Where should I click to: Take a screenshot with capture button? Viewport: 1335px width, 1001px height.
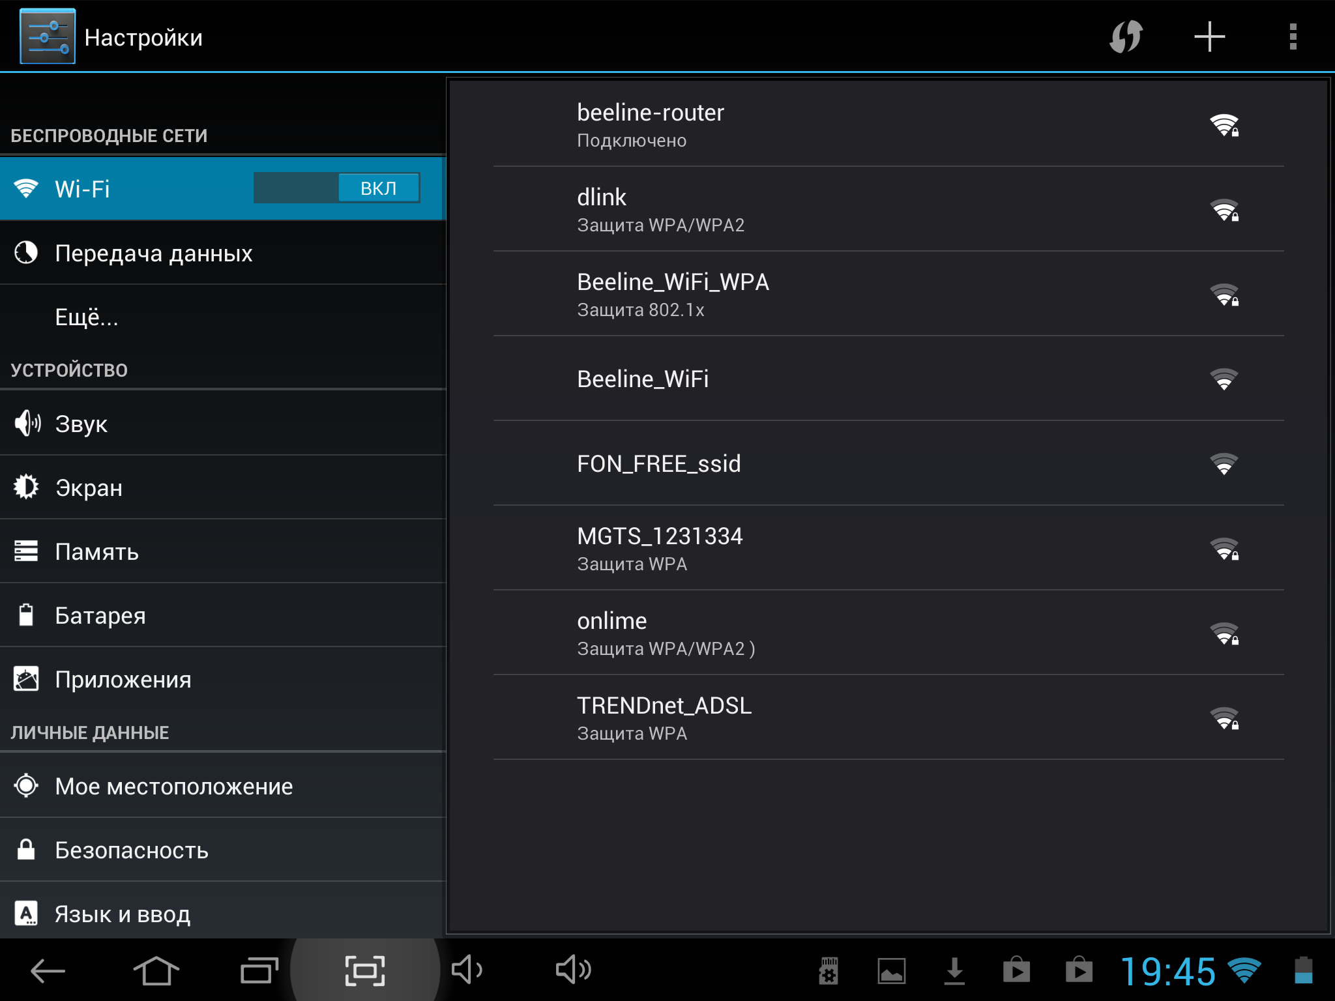(364, 971)
